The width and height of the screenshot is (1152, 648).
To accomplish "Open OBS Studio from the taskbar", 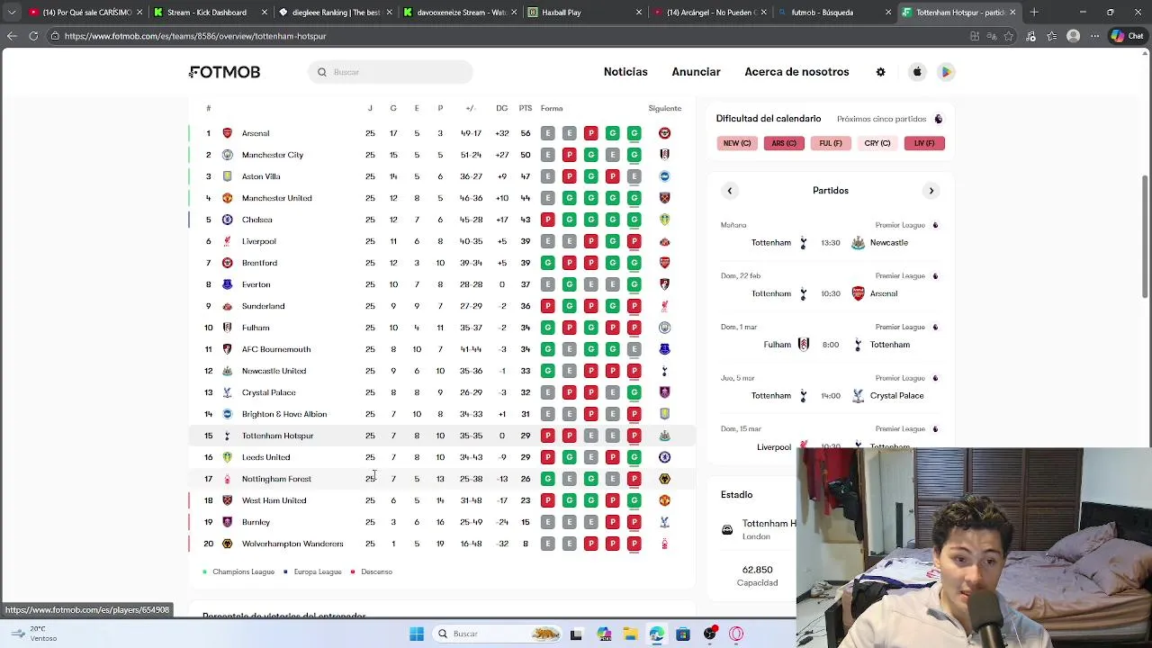I will (710, 634).
